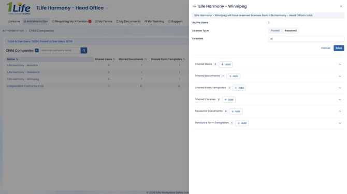Add a resource form template
The height and width of the screenshot is (194, 347).
[242, 123]
